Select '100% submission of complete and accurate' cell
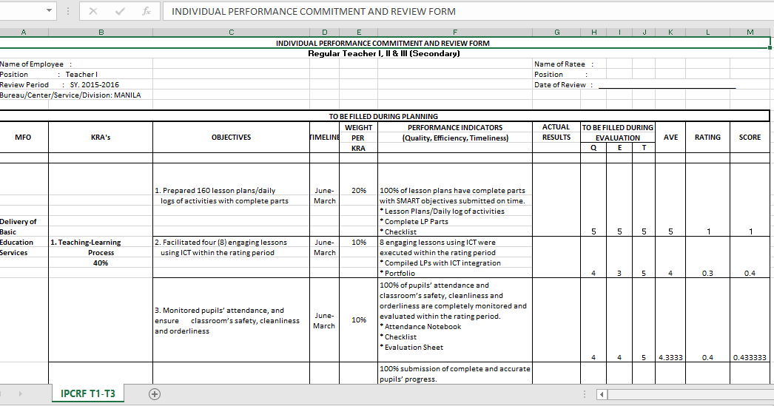Viewport: 774px width, 406px height. pos(455,368)
